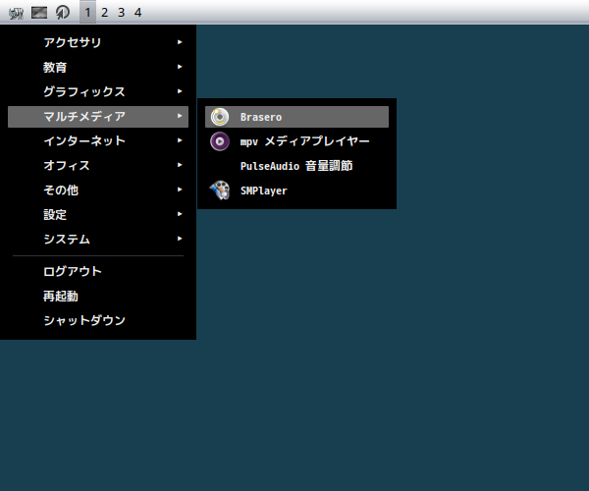Expand the その他 submenu

[x=98, y=191]
